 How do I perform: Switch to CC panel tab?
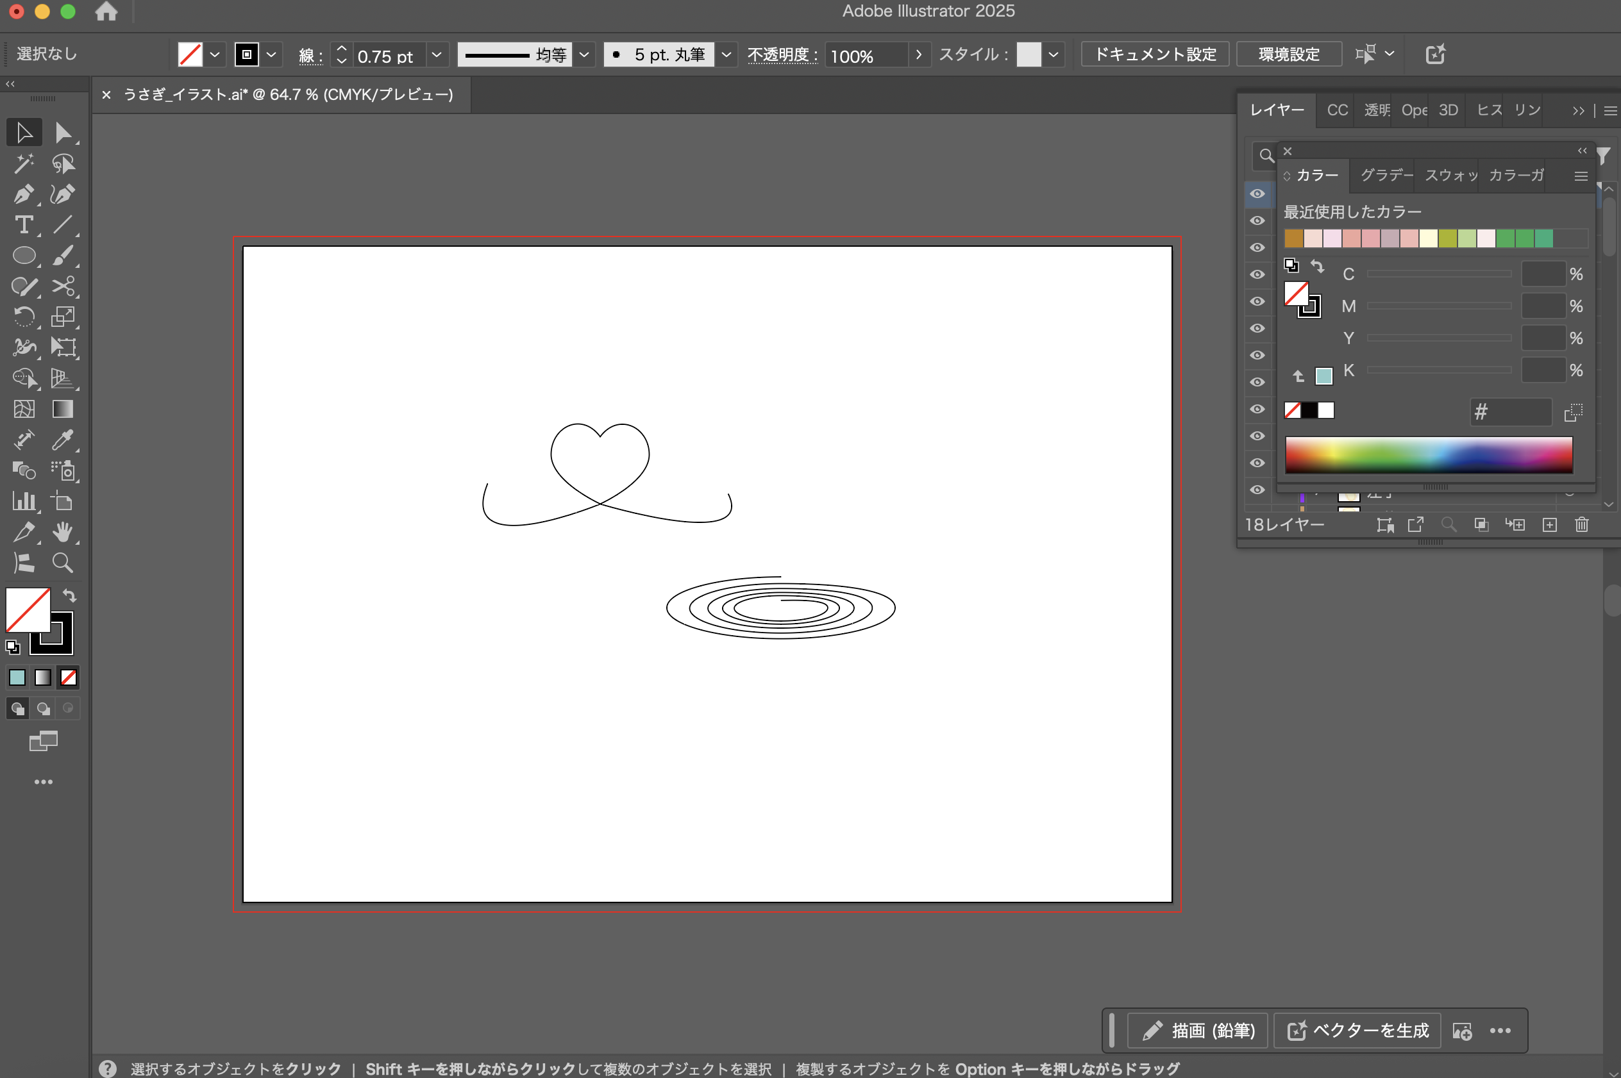(1337, 110)
